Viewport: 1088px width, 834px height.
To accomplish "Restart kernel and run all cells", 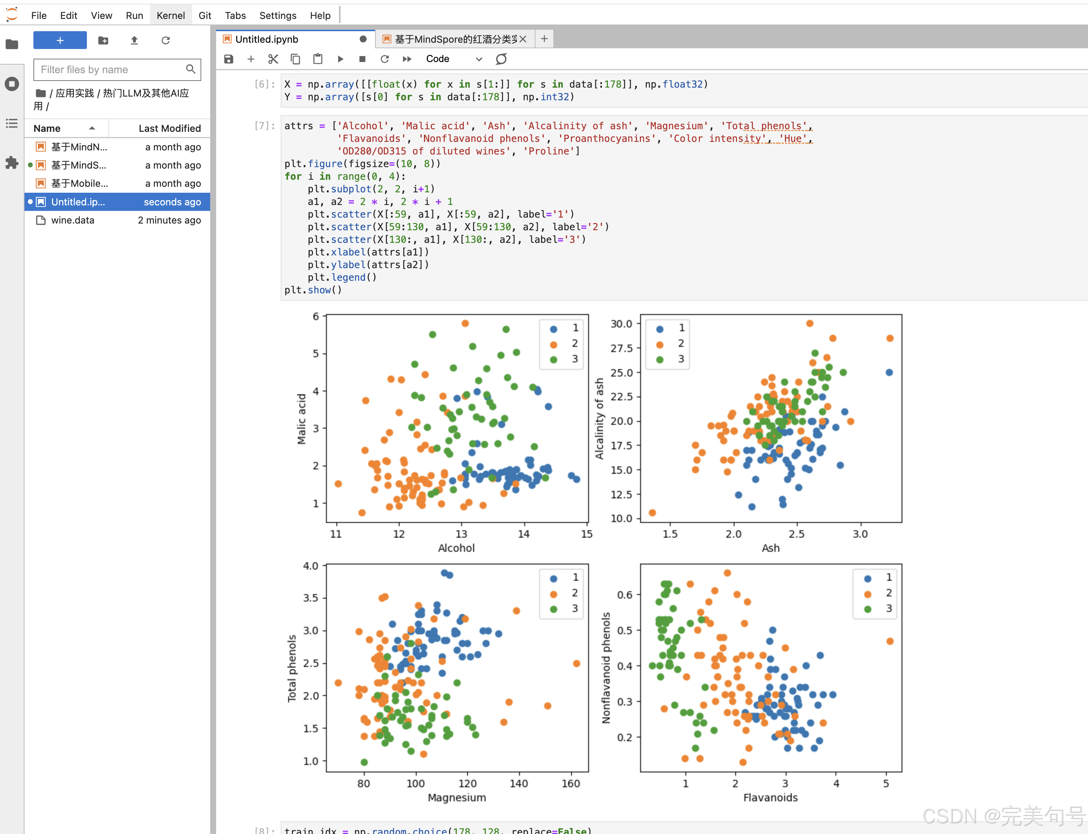I will 407,59.
